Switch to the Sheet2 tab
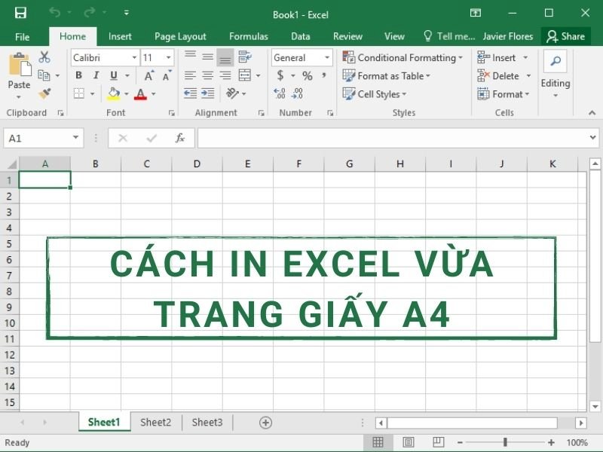Screen dimensions: 603x452 tap(155, 423)
